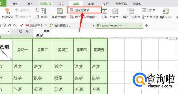Click the 模拟分析 what-if analysis icon
The height and width of the screenshot is (94, 178).
166,11
